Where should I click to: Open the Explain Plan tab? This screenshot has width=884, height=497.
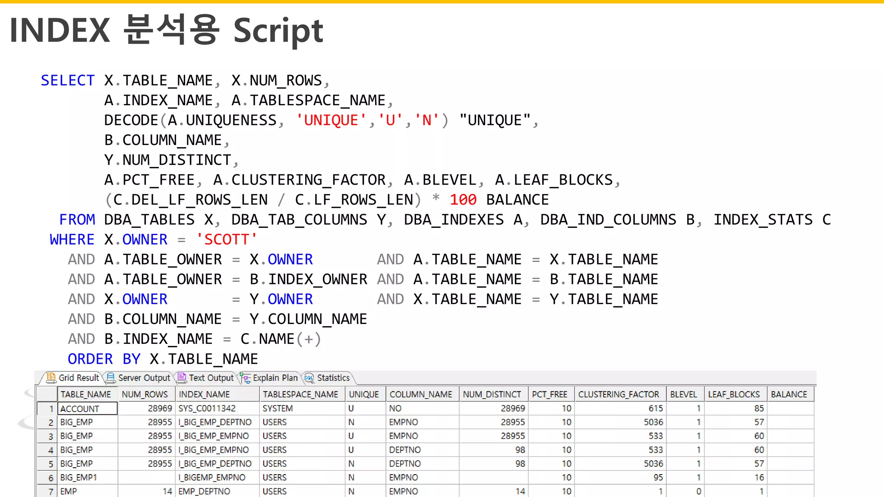(270, 377)
